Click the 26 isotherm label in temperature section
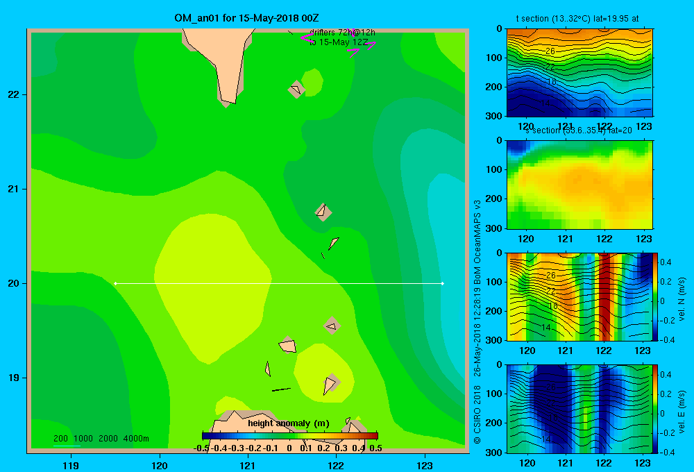This screenshot has width=694, height=472. tap(550, 51)
